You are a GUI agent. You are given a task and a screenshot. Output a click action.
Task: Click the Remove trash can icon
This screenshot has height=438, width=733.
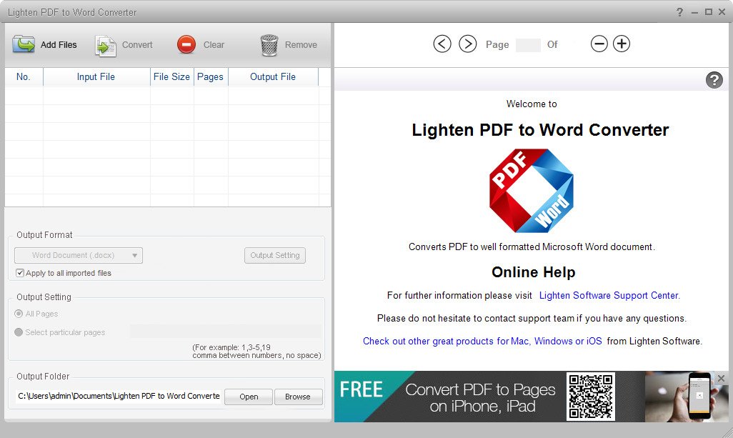(269, 45)
